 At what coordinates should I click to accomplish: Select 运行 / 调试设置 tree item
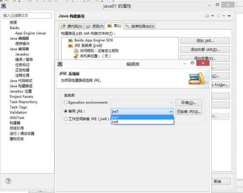tap(22, 133)
